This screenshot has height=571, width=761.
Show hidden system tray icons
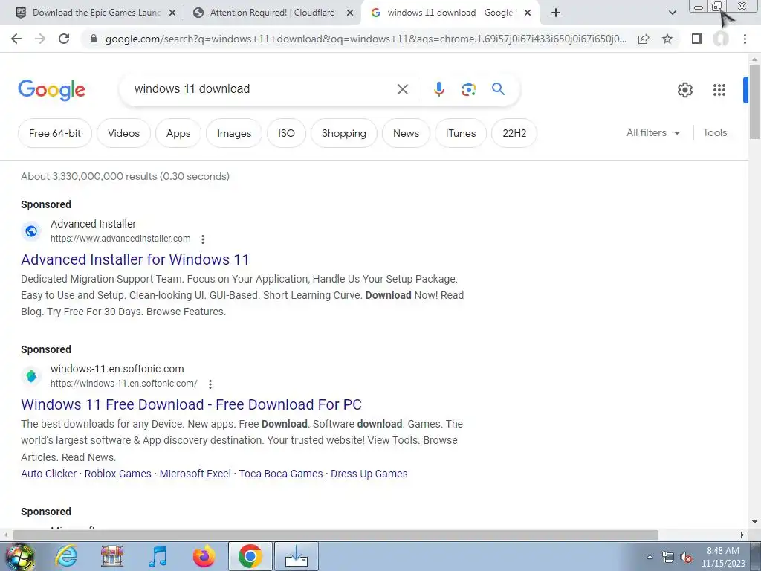[650, 558]
